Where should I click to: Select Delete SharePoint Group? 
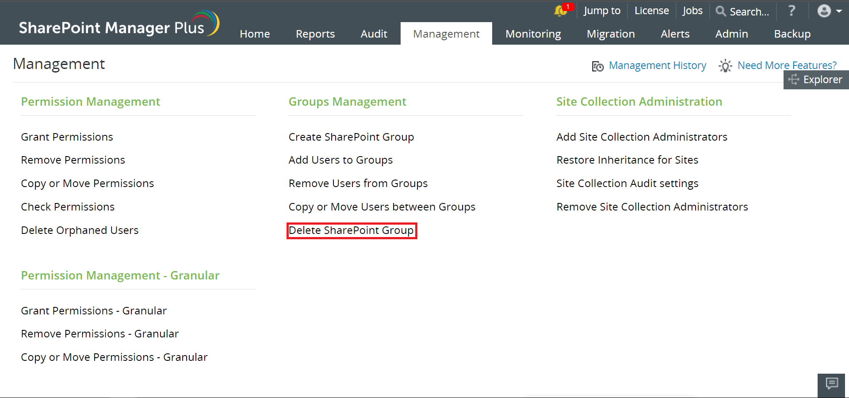(352, 230)
